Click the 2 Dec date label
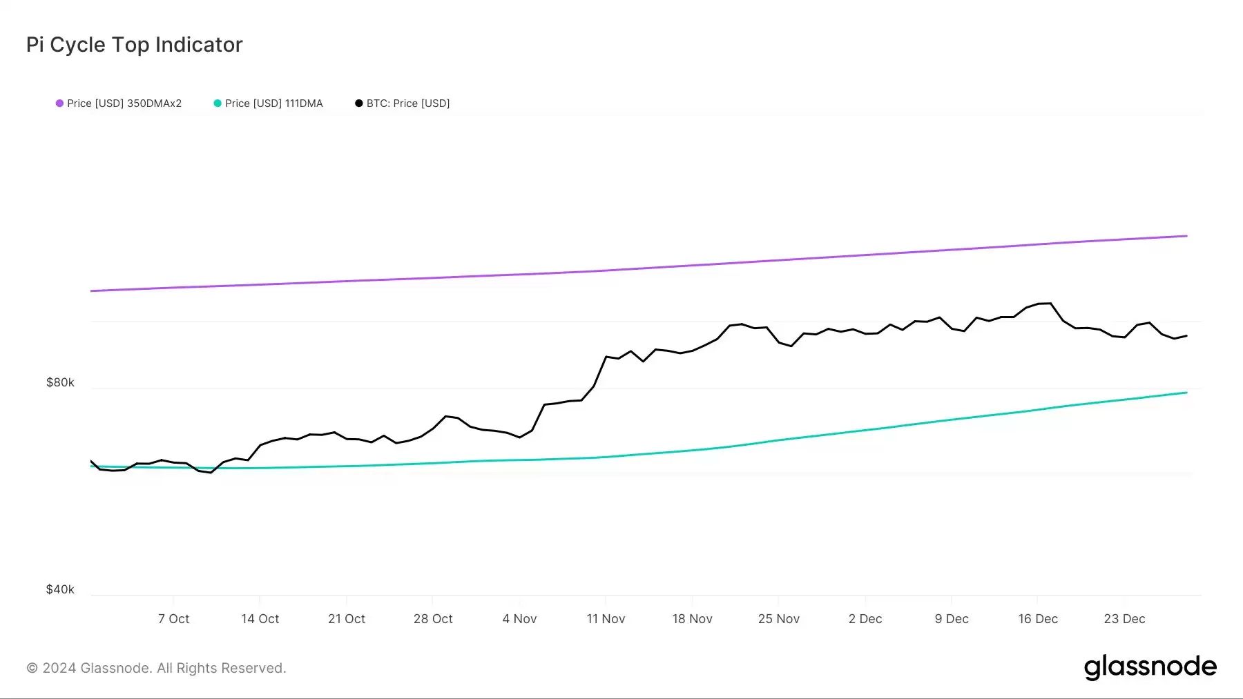Image resolution: width=1243 pixels, height=699 pixels. click(865, 618)
